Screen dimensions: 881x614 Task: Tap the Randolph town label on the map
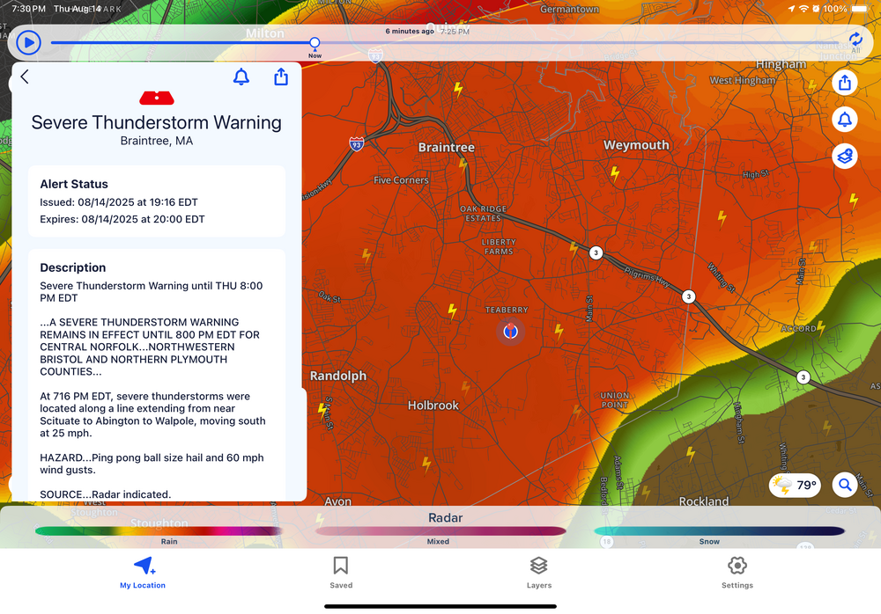[x=337, y=376]
